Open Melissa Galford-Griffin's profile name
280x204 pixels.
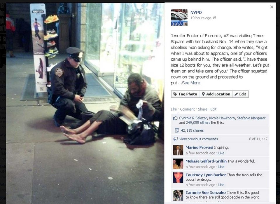(x=206, y=161)
